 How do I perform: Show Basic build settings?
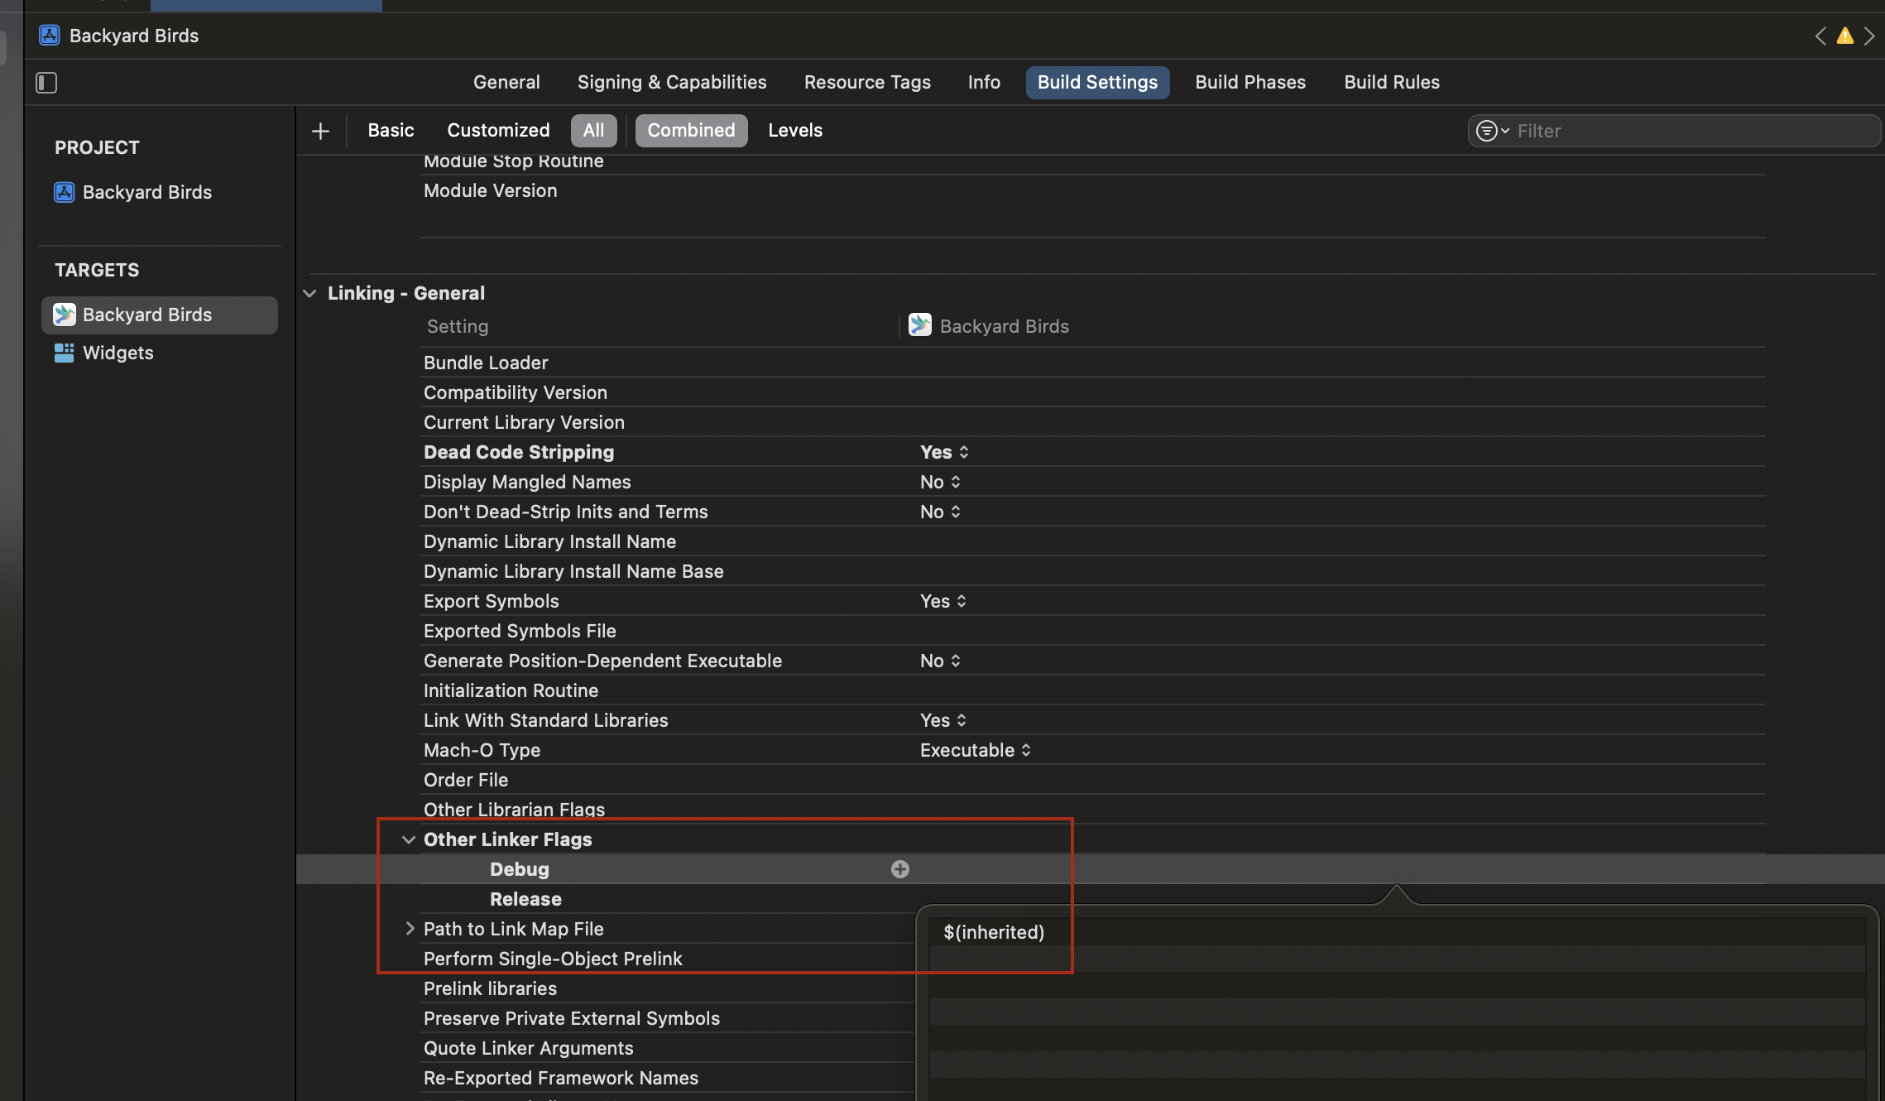pyautogui.click(x=391, y=131)
